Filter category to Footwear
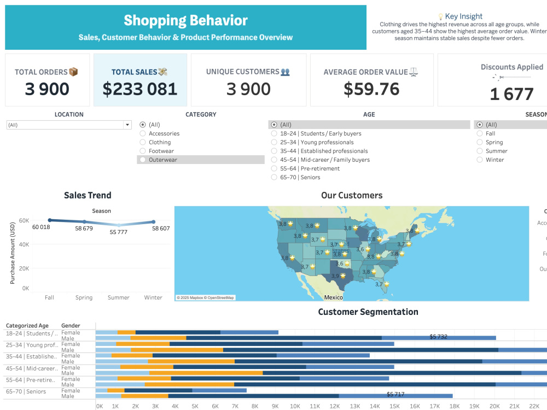 (143, 151)
